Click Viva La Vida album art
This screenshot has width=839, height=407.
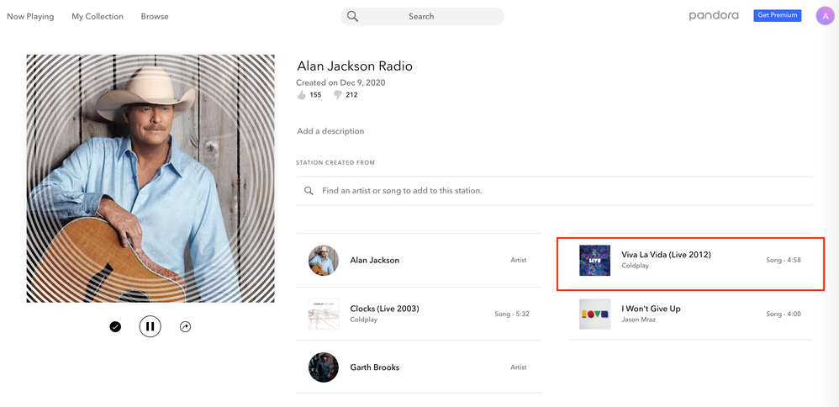point(594,261)
